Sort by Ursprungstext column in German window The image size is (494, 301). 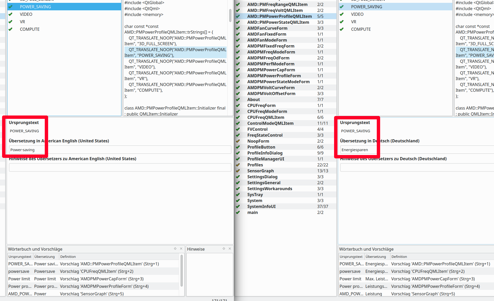coord(351,257)
